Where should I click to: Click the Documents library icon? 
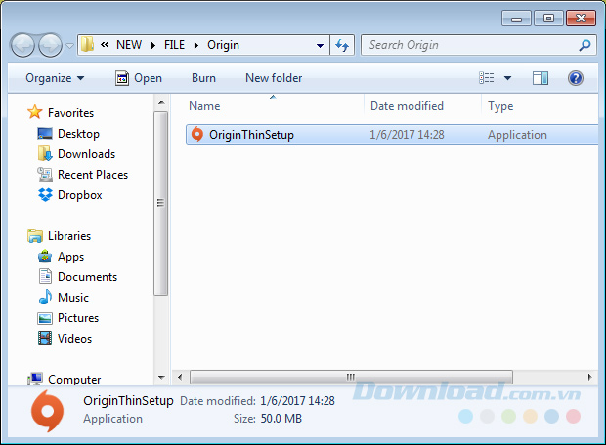pos(45,276)
